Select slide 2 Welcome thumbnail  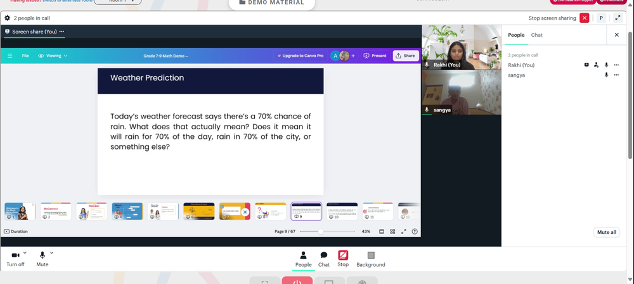tap(56, 211)
